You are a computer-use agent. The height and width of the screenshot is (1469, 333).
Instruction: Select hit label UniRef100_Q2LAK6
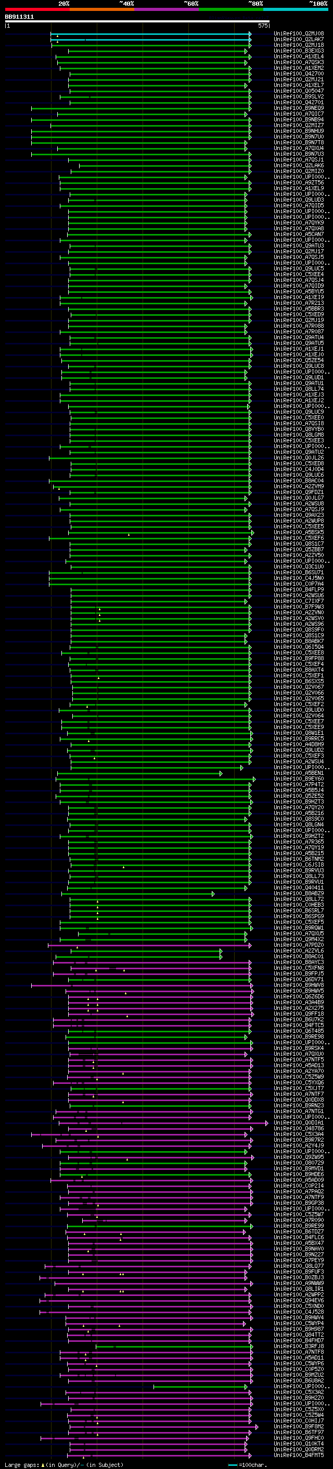[x=299, y=165]
